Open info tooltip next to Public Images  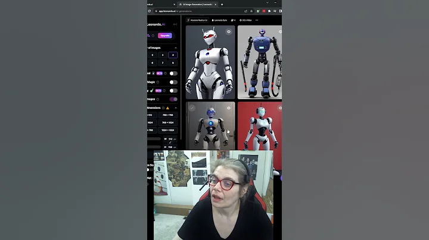point(157,99)
